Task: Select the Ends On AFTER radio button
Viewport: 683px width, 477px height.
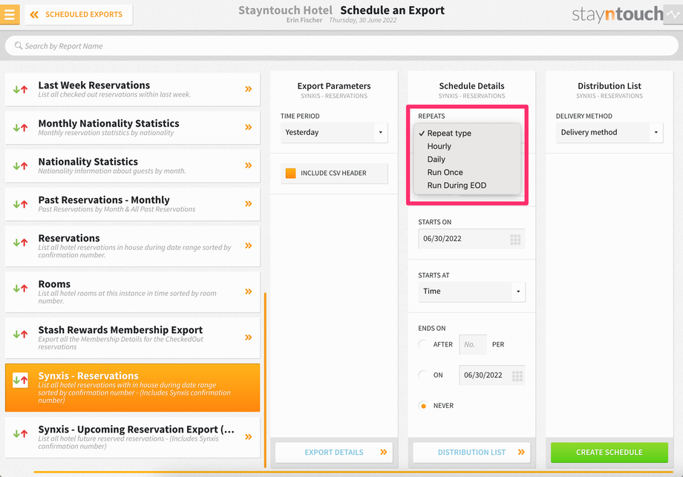Action: coord(422,345)
